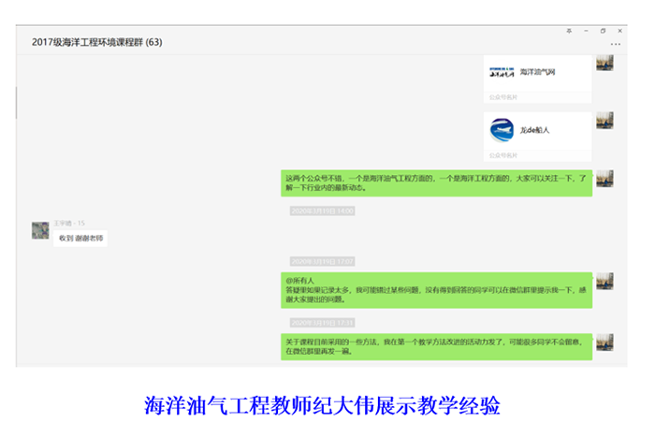This screenshot has height=437, width=655.
Task: Click 公众号名片 label under 海洋油气网
Action: pos(503,97)
